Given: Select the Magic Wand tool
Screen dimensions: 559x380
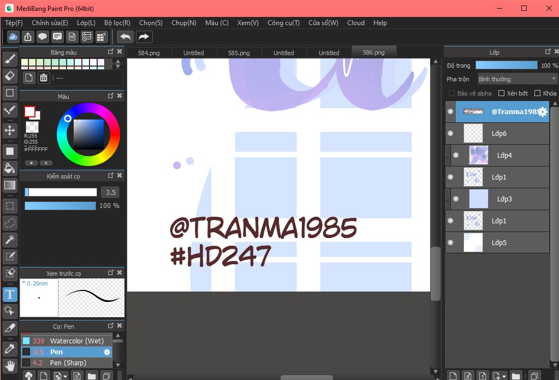Looking at the screenshot, I should [x=10, y=240].
